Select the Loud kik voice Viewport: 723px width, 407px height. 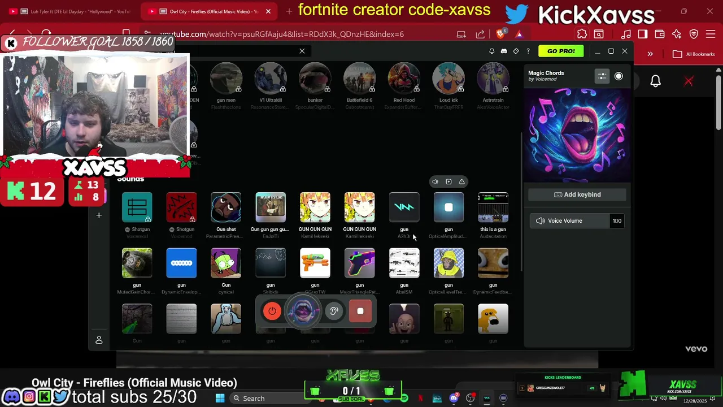point(448,79)
